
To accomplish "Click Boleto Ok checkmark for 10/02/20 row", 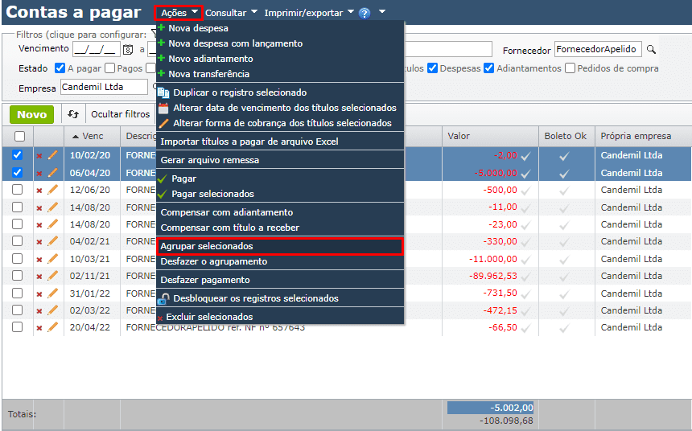I will pyautogui.click(x=564, y=156).
